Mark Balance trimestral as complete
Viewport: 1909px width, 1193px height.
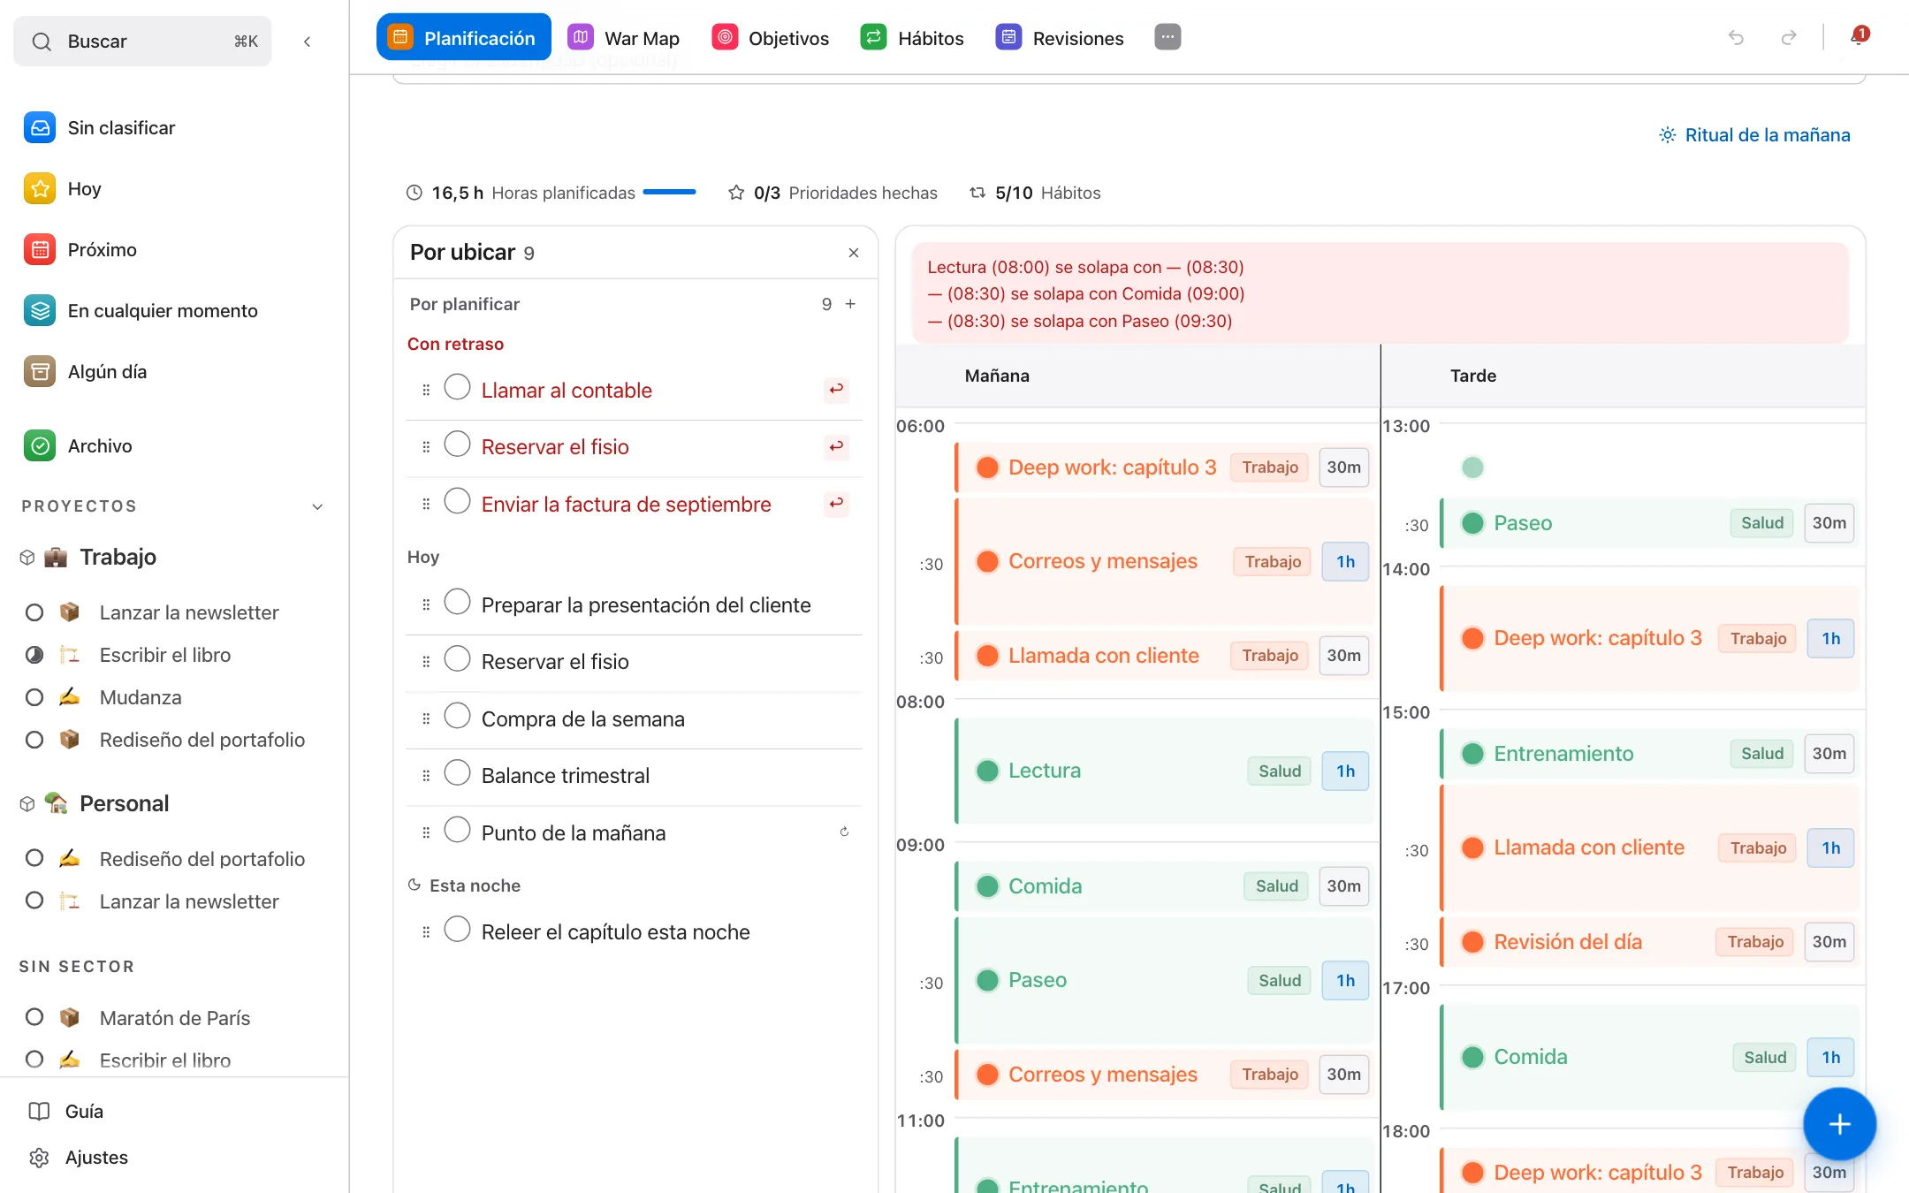(457, 772)
